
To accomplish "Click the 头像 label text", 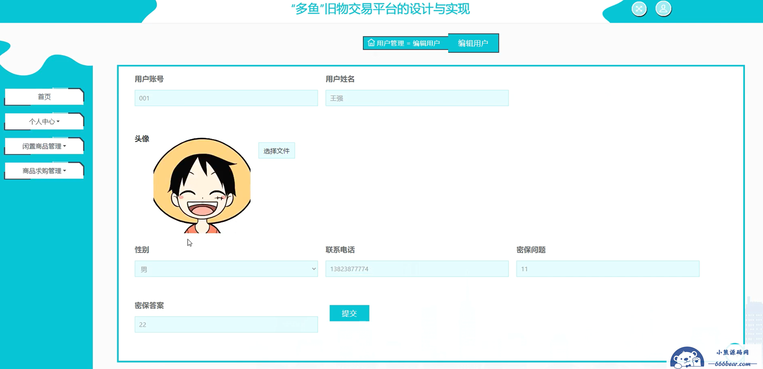I will pyautogui.click(x=142, y=139).
